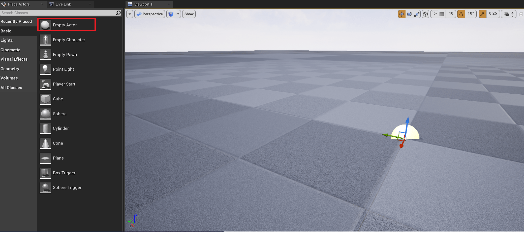Maximize the viewport
This screenshot has height=232, width=524.
[521, 14]
